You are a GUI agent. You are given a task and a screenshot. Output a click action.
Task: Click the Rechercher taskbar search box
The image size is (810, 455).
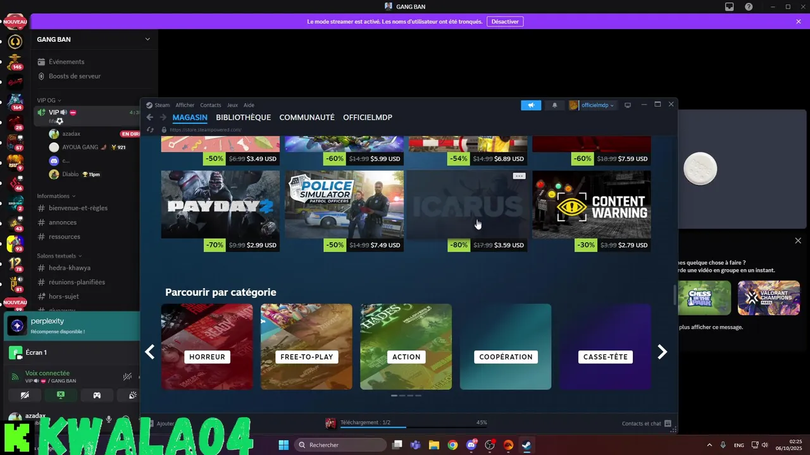click(340, 445)
